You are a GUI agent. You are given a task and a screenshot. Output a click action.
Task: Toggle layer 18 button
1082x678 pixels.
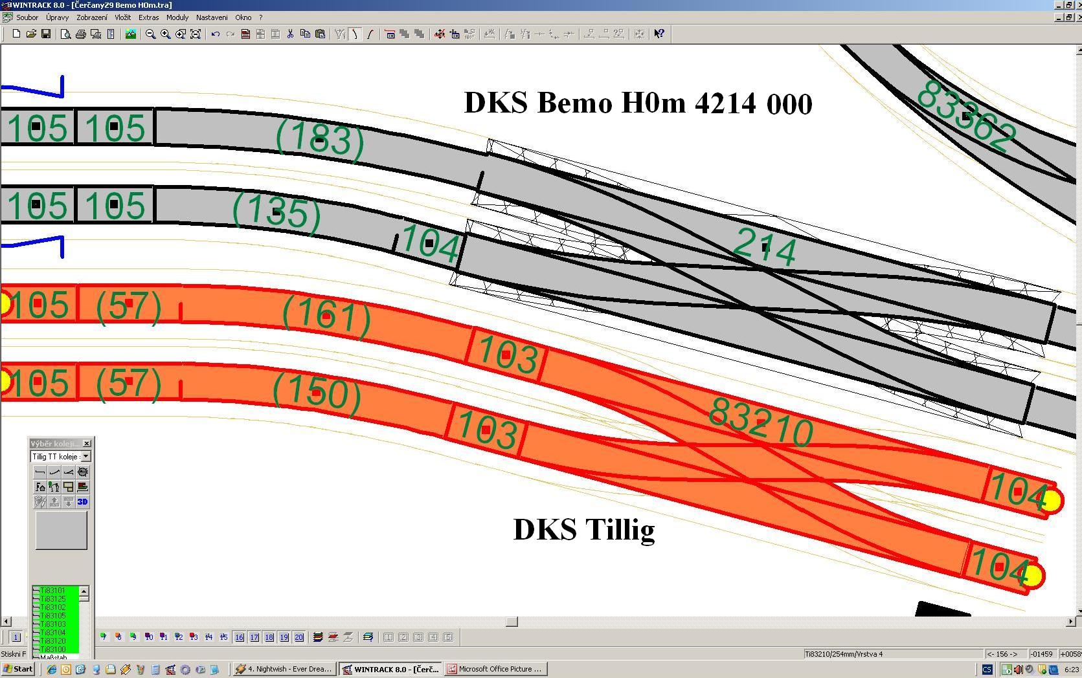(x=269, y=637)
